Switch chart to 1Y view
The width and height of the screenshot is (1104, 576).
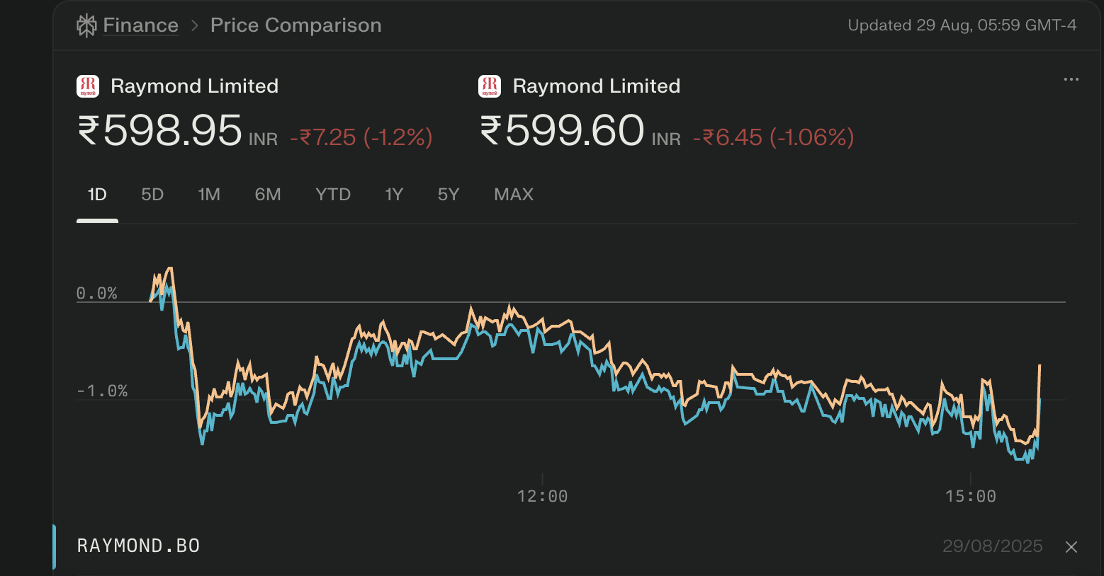pyautogui.click(x=394, y=195)
